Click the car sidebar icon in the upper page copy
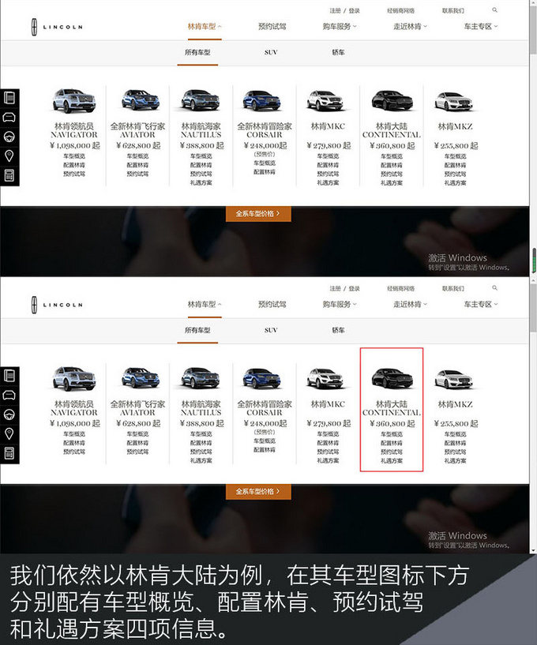The image size is (537, 645). coord(9,118)
